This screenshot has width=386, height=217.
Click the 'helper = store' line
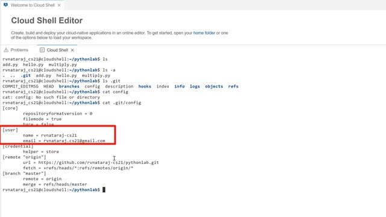coord(41,151)
